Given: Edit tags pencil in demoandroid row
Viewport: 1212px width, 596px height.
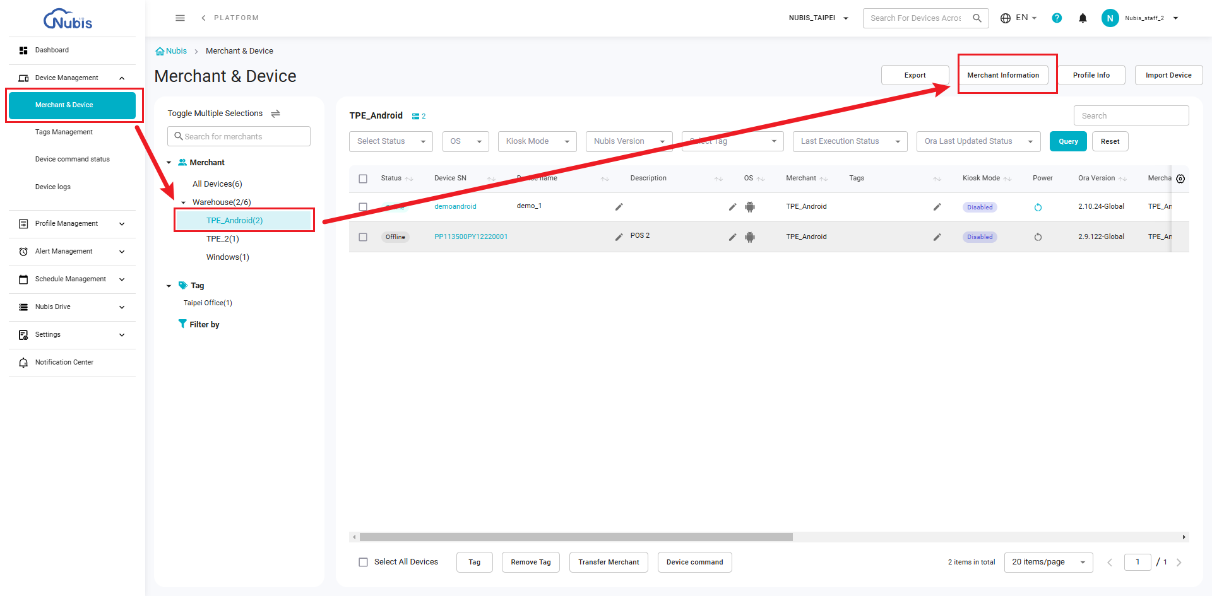Looking at the screenshot, I should [937, 207].
